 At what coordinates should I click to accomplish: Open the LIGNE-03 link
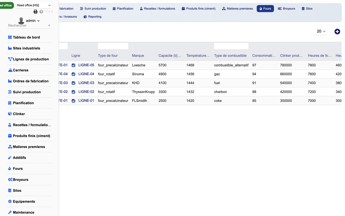86,83
